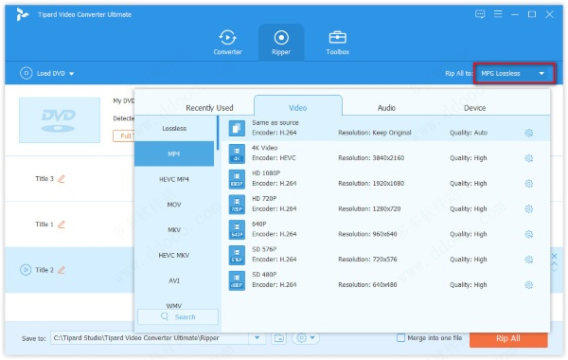Open the Save to path dropdown arrow

click(x=257, y=338)
